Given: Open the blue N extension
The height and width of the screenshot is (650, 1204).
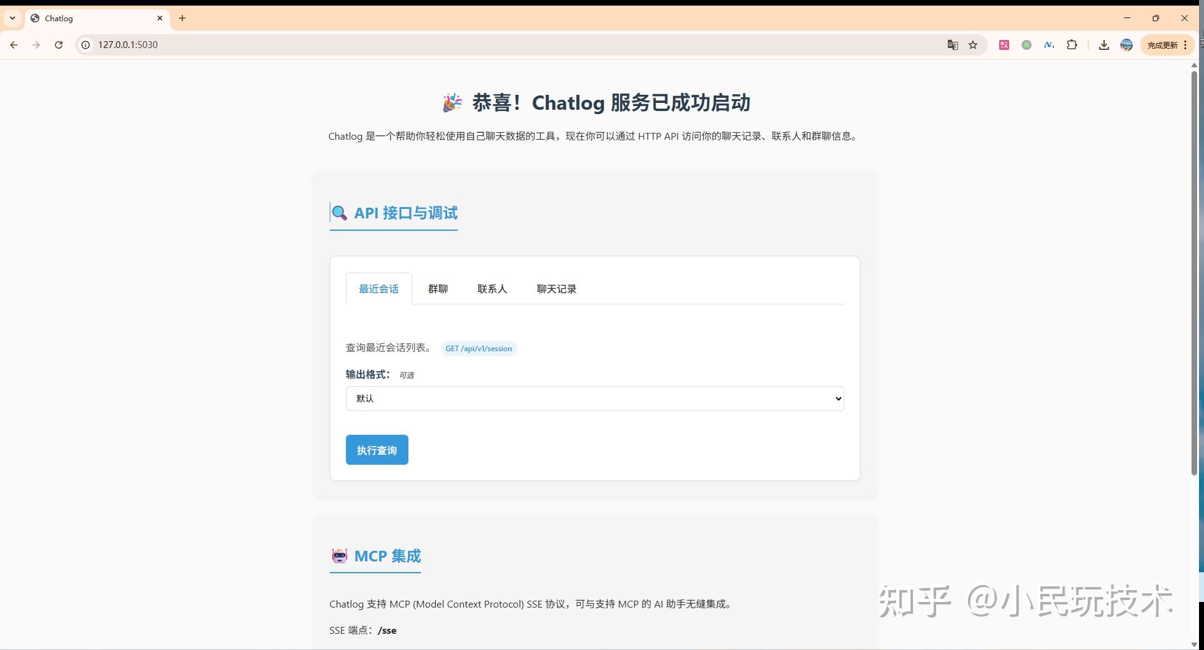Looking at the screenshot, I should (x=1049, y=44).
